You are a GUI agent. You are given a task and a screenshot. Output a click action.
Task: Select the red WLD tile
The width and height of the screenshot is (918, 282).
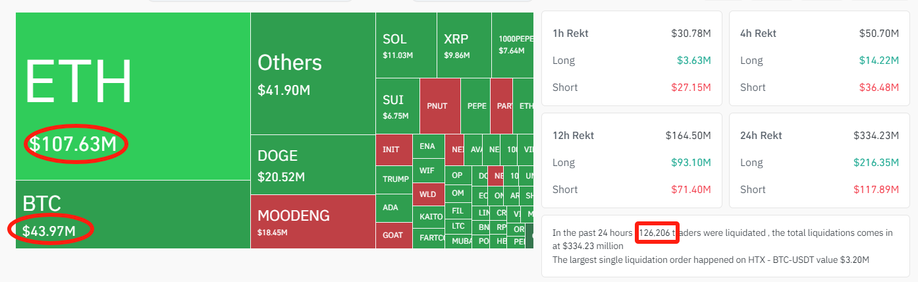(428, 194)
